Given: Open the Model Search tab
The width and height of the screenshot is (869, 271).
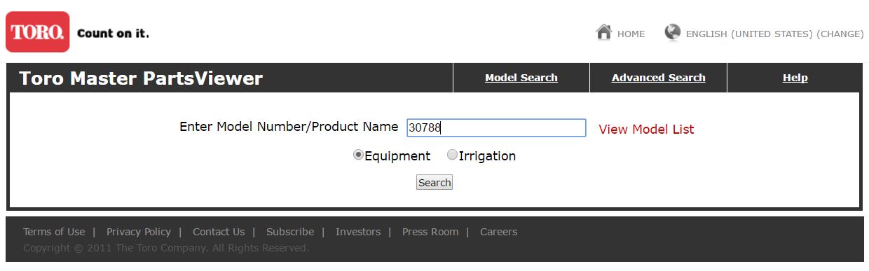Looking at the screenshot, I should coord(521,78).
